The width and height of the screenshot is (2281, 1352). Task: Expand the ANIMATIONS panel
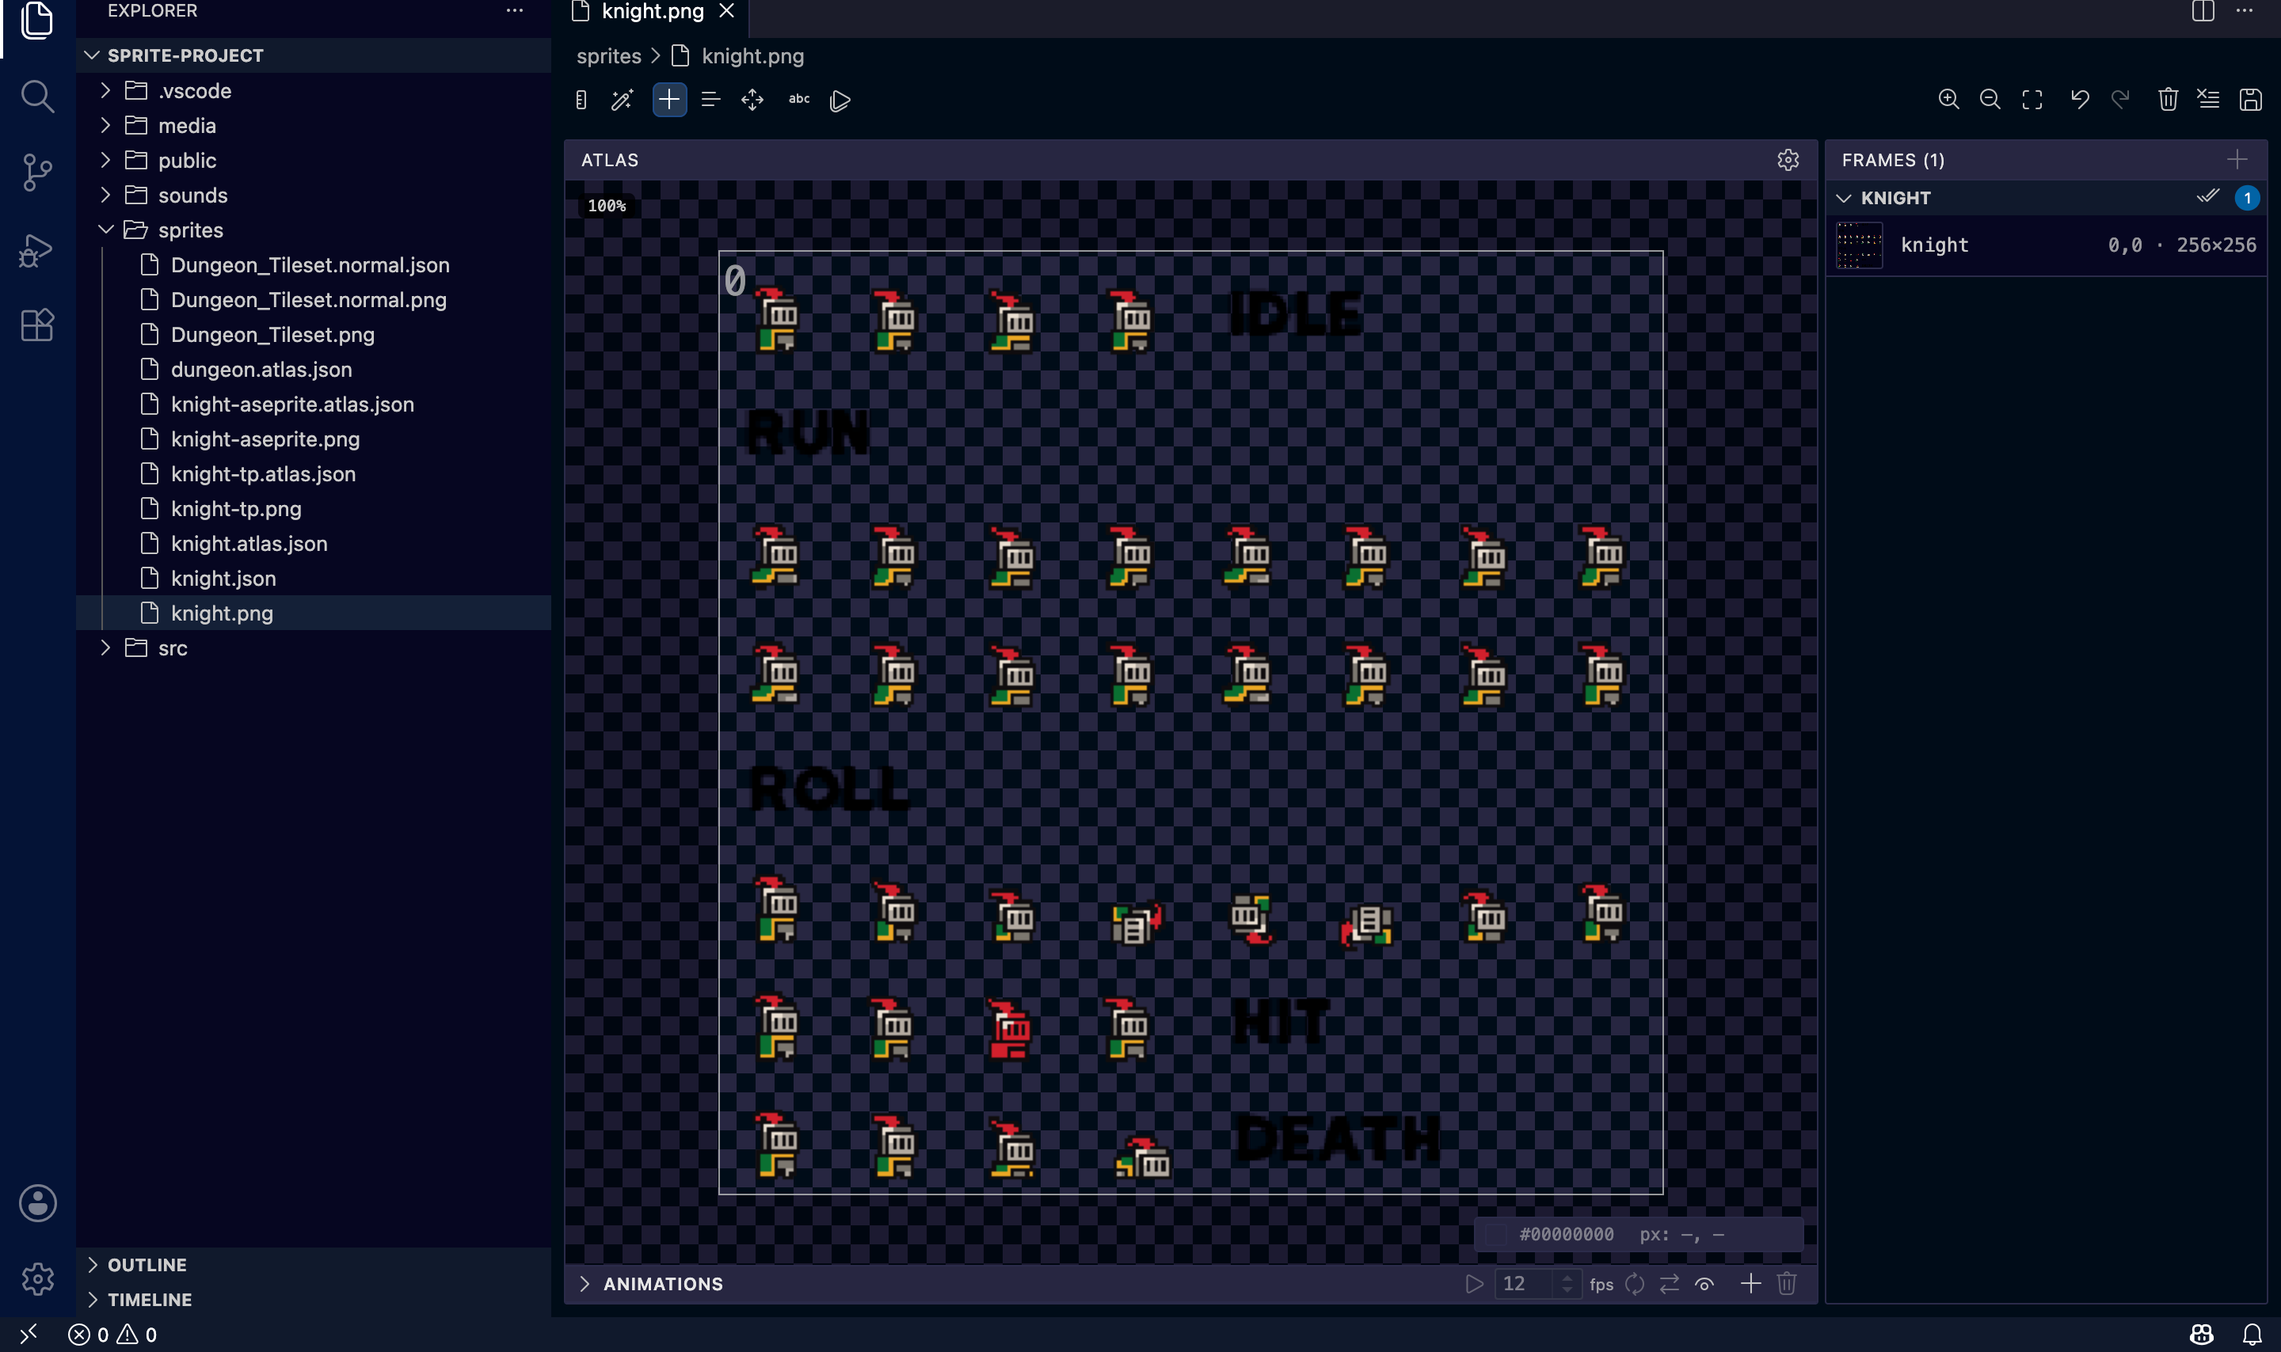(653, 1284)
